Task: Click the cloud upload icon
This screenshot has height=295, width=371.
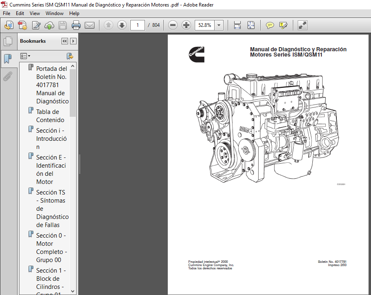Action: (49, 25)
